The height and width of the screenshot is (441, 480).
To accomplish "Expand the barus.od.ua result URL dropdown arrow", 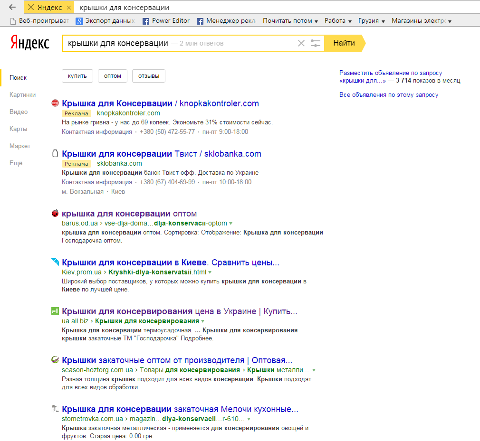I will click(230, 224).
